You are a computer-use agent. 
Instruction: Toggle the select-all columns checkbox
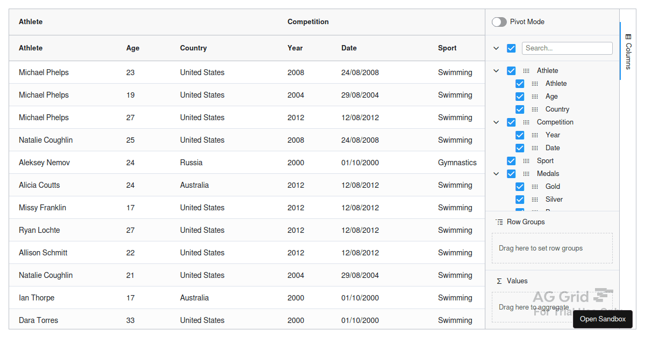[511, 48]
